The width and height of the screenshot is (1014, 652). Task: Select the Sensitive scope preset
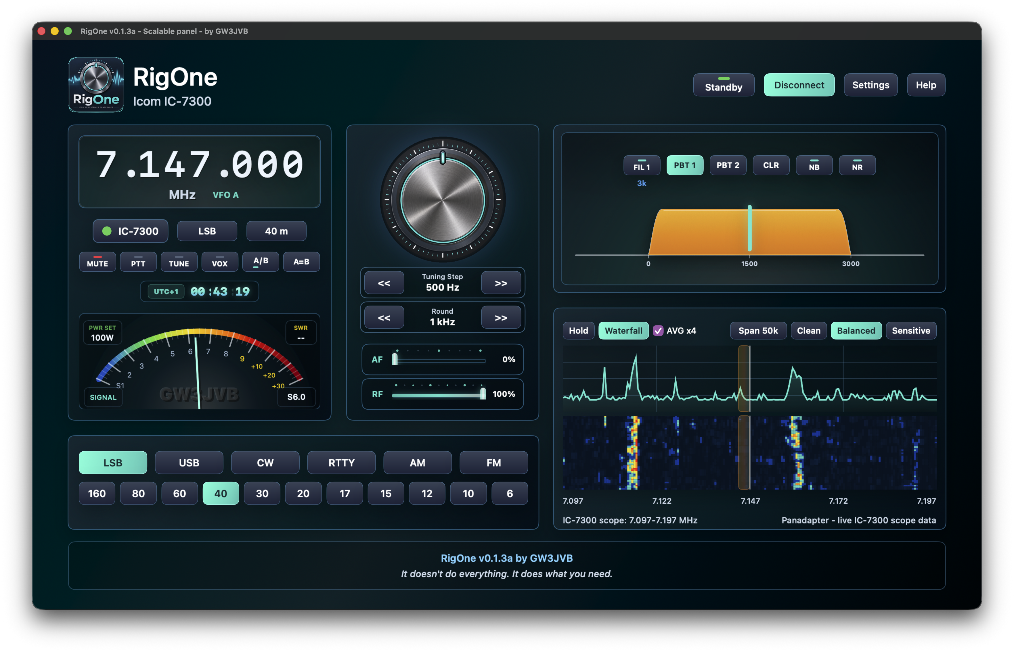pos(911,331)
